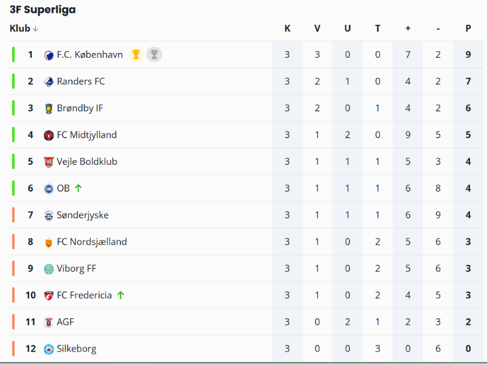This screenshot has width=487, height=365.
Task: Click the AGF club crest
Action: [x=49, y=322]
